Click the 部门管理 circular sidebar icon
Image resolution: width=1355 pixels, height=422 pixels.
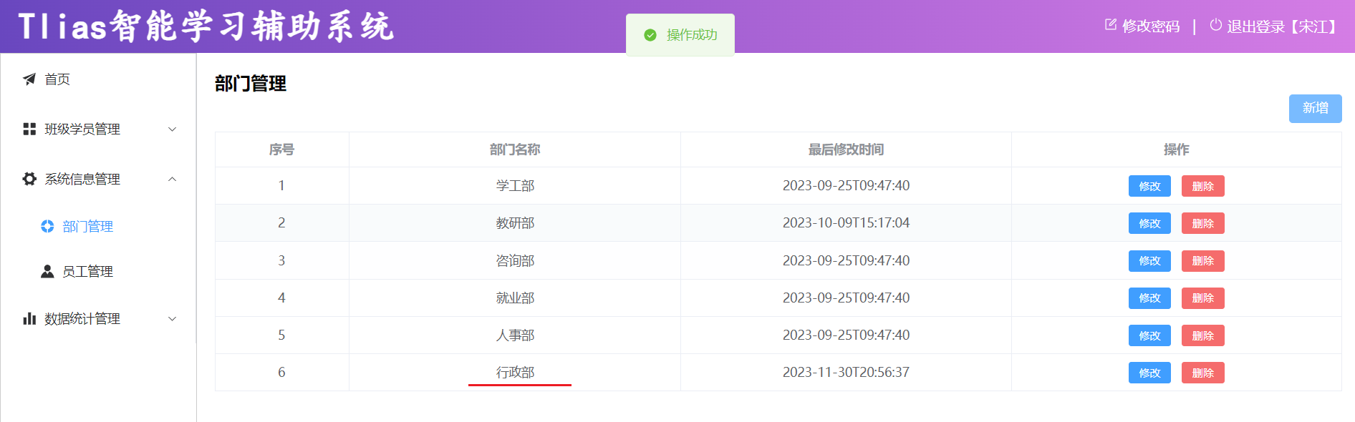47,226
